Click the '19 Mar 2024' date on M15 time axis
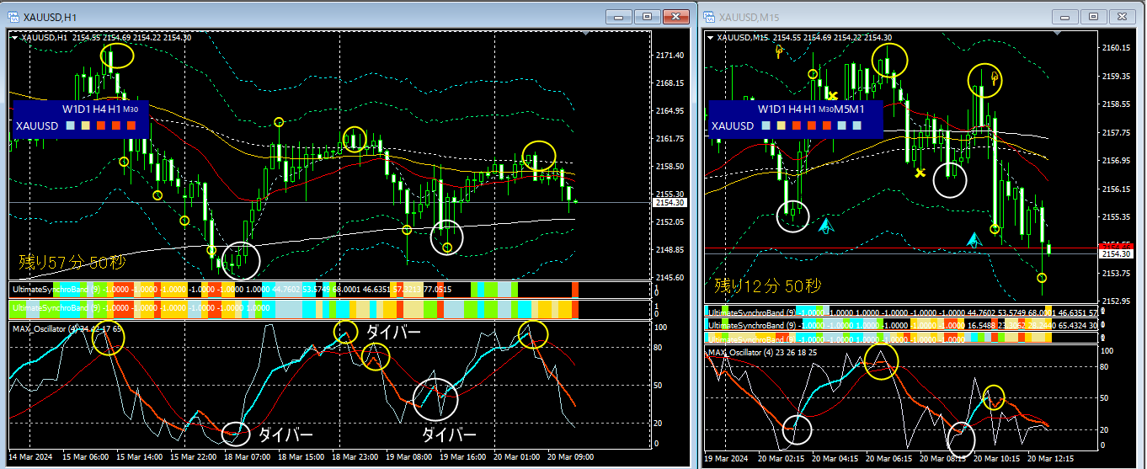Image resolution: width=1147 pixels, height=469 pixels. 727,457
